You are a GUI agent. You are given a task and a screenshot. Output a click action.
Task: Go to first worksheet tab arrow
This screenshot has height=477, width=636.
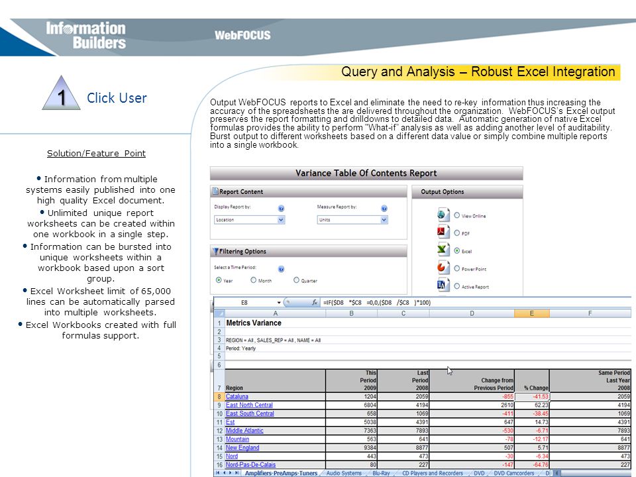point(218,473)
